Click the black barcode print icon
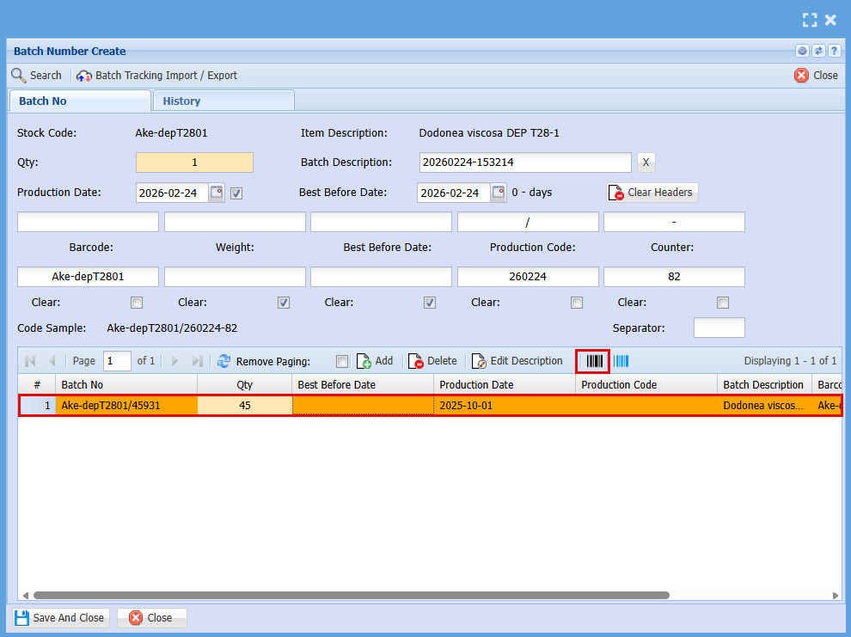Screen dimensions: 851x637 (593, 361)
